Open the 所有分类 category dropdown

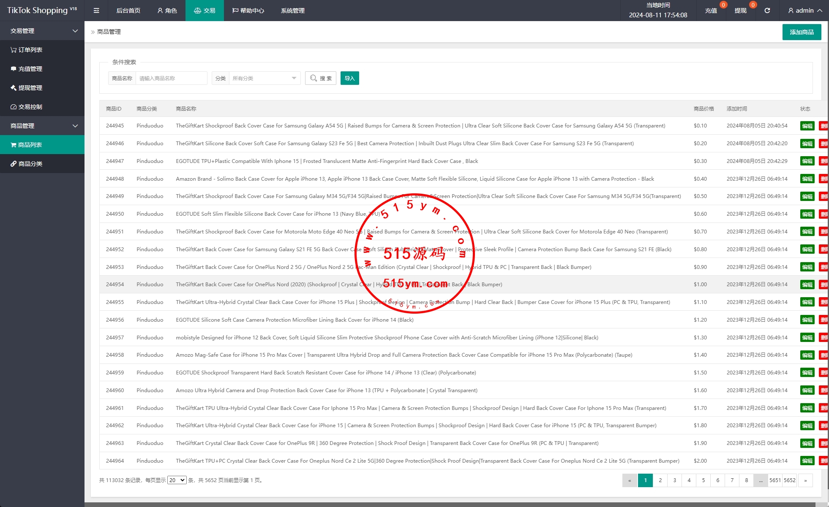(x=264, y=78)
